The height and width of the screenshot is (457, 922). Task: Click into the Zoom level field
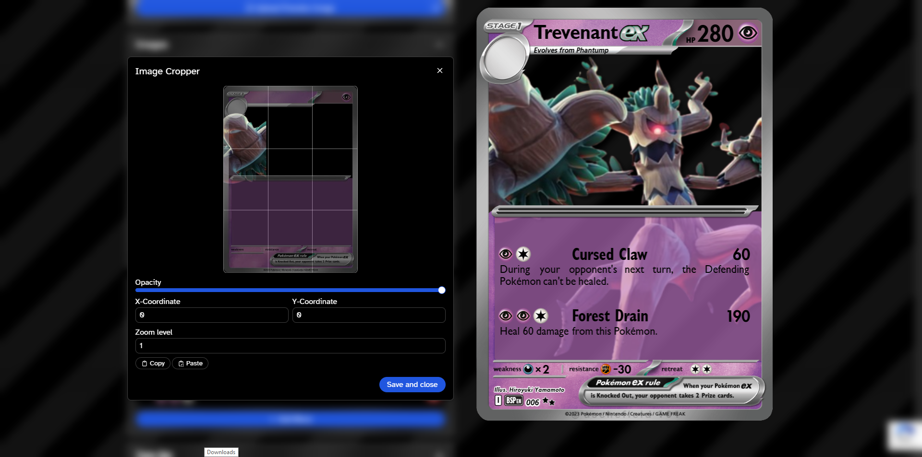[x=290, y=346]
